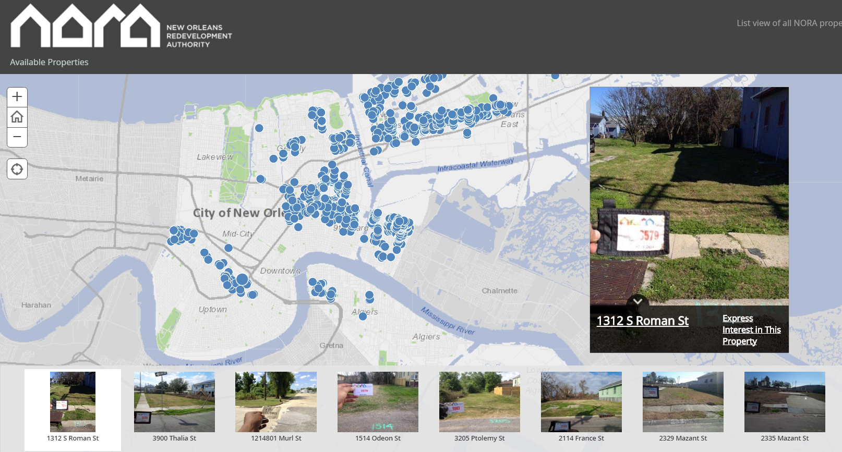
Task: Zoom in on the map
Action: [x=17, y=97]
